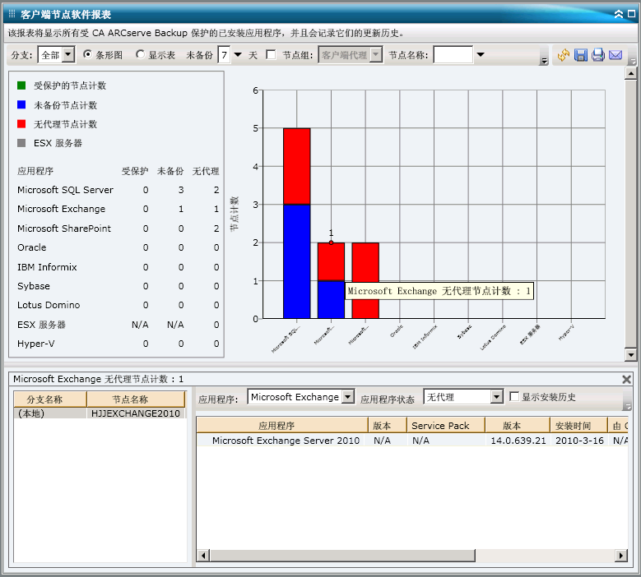Click the blue Microsoft Exchange bar segment
This screenshot has width=641, height=577.
click(x=331, y=299)
